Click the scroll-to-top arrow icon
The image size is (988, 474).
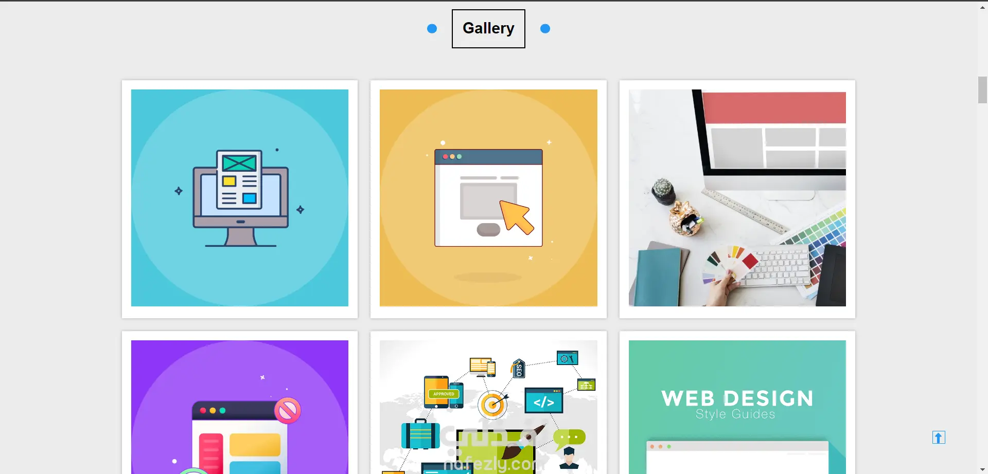(x=939, y=437)
